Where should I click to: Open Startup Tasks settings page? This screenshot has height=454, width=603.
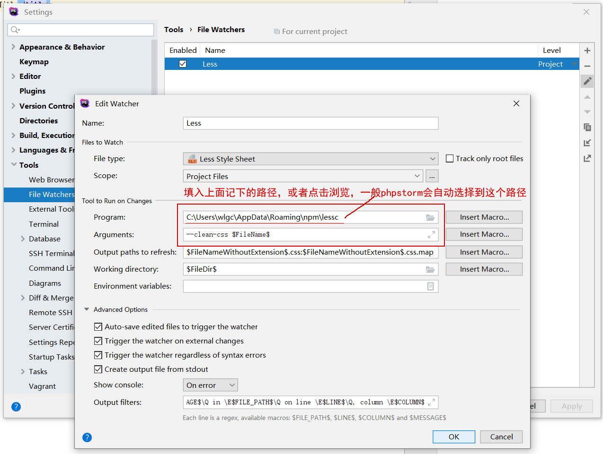[52, 357]
